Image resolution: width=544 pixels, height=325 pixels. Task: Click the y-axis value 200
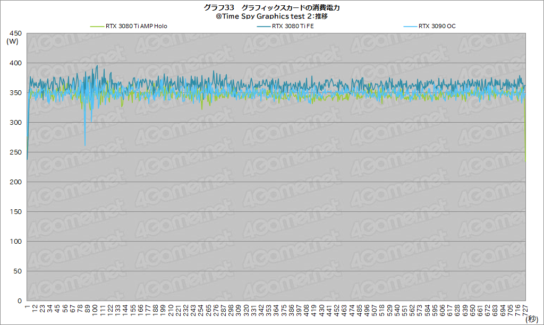click(x=15, y=182)
